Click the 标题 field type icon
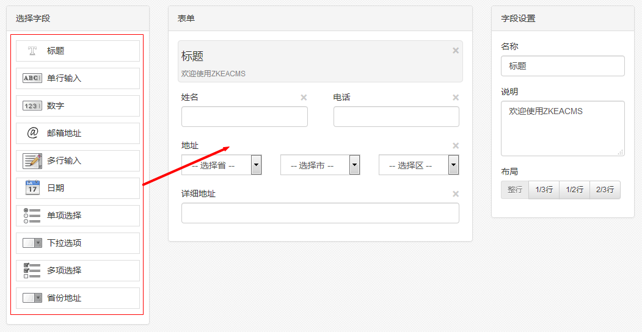 (x=32, y=51)
